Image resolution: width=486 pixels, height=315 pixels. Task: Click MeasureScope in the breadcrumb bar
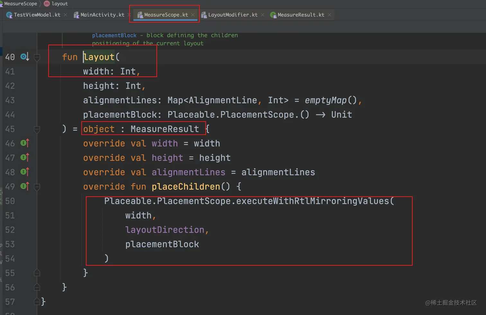21,4
